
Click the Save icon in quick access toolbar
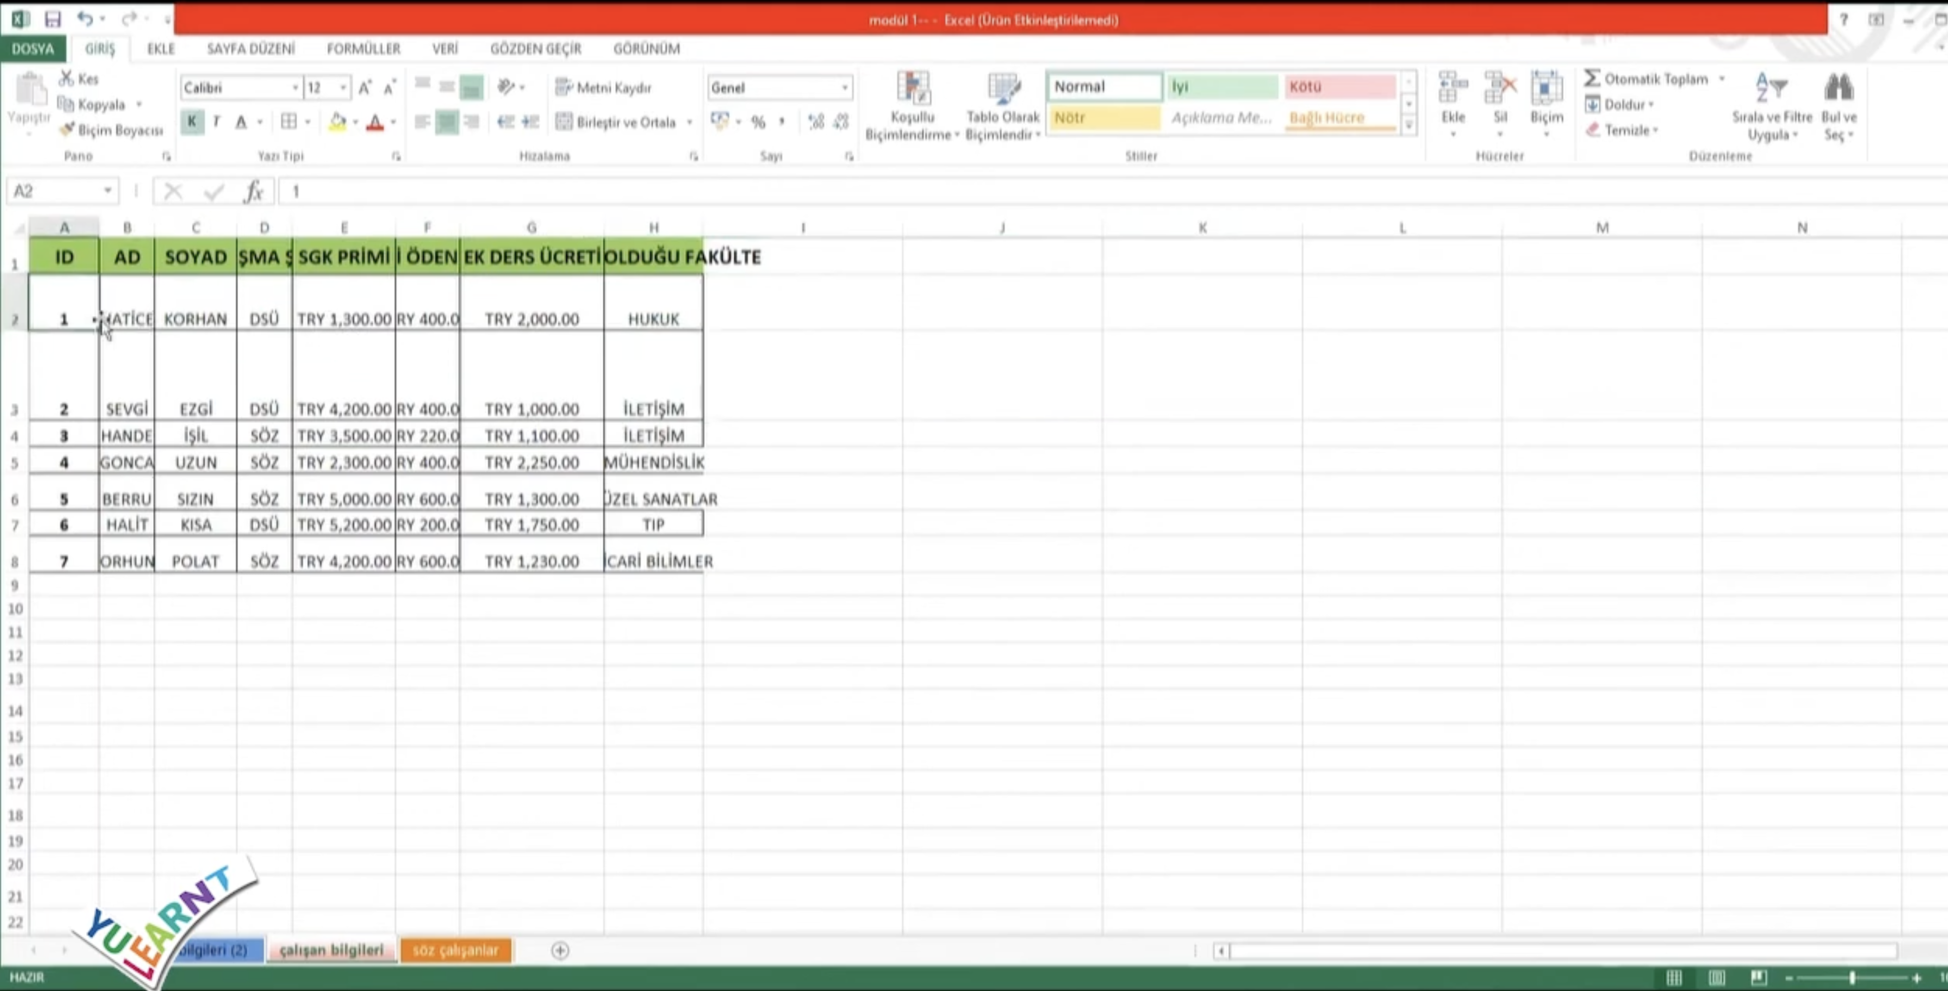click(x=52, y=19)
